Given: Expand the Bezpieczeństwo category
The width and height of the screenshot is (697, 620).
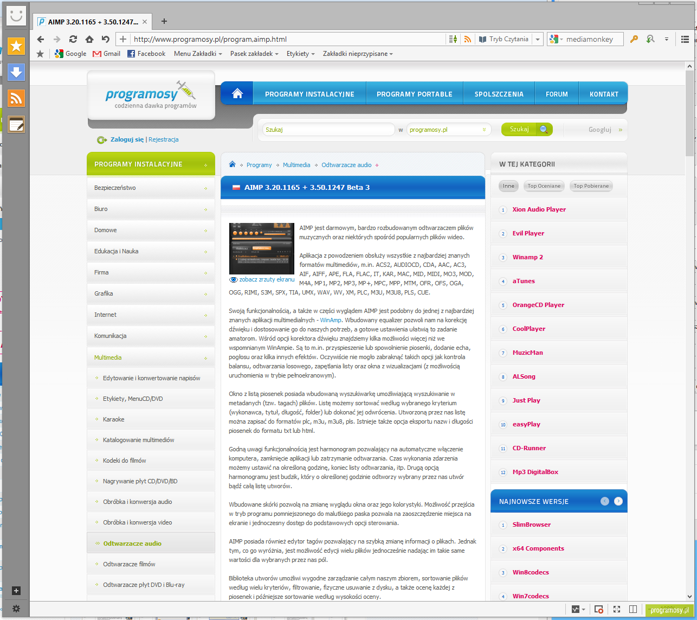Looking at the screenshot, I should tap(151, 188).
